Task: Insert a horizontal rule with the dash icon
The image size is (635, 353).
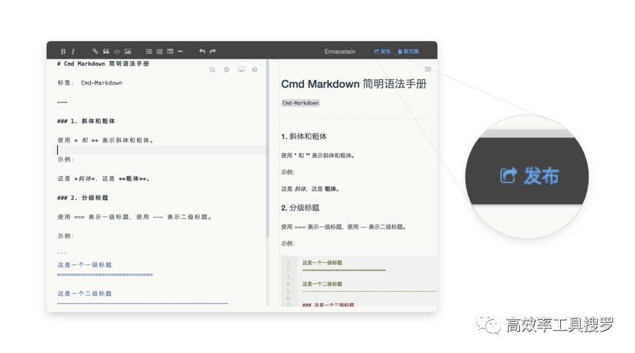Action: pos(180,52)
